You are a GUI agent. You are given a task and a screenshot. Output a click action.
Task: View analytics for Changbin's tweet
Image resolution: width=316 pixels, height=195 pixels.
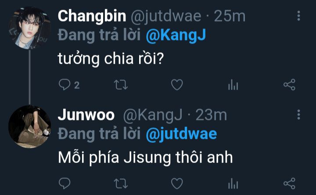(233, 84)
